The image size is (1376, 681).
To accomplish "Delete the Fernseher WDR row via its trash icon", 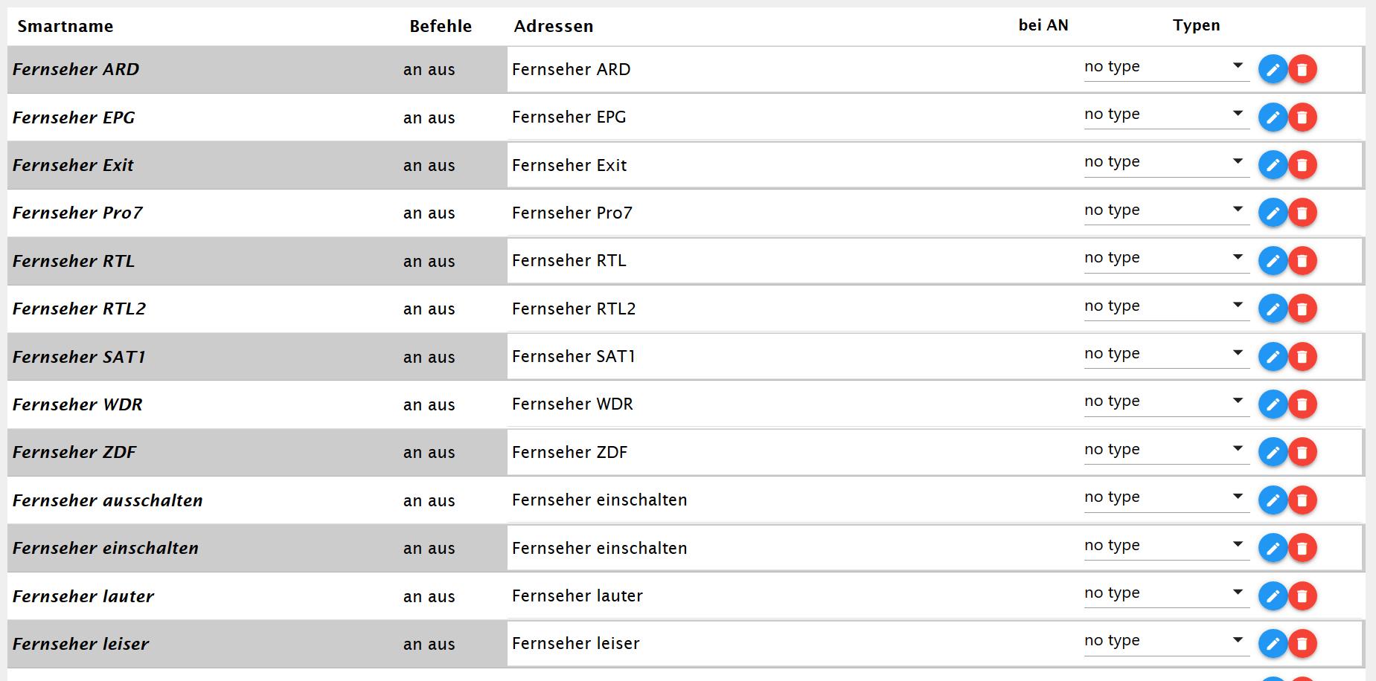I will click(1302, 404).
